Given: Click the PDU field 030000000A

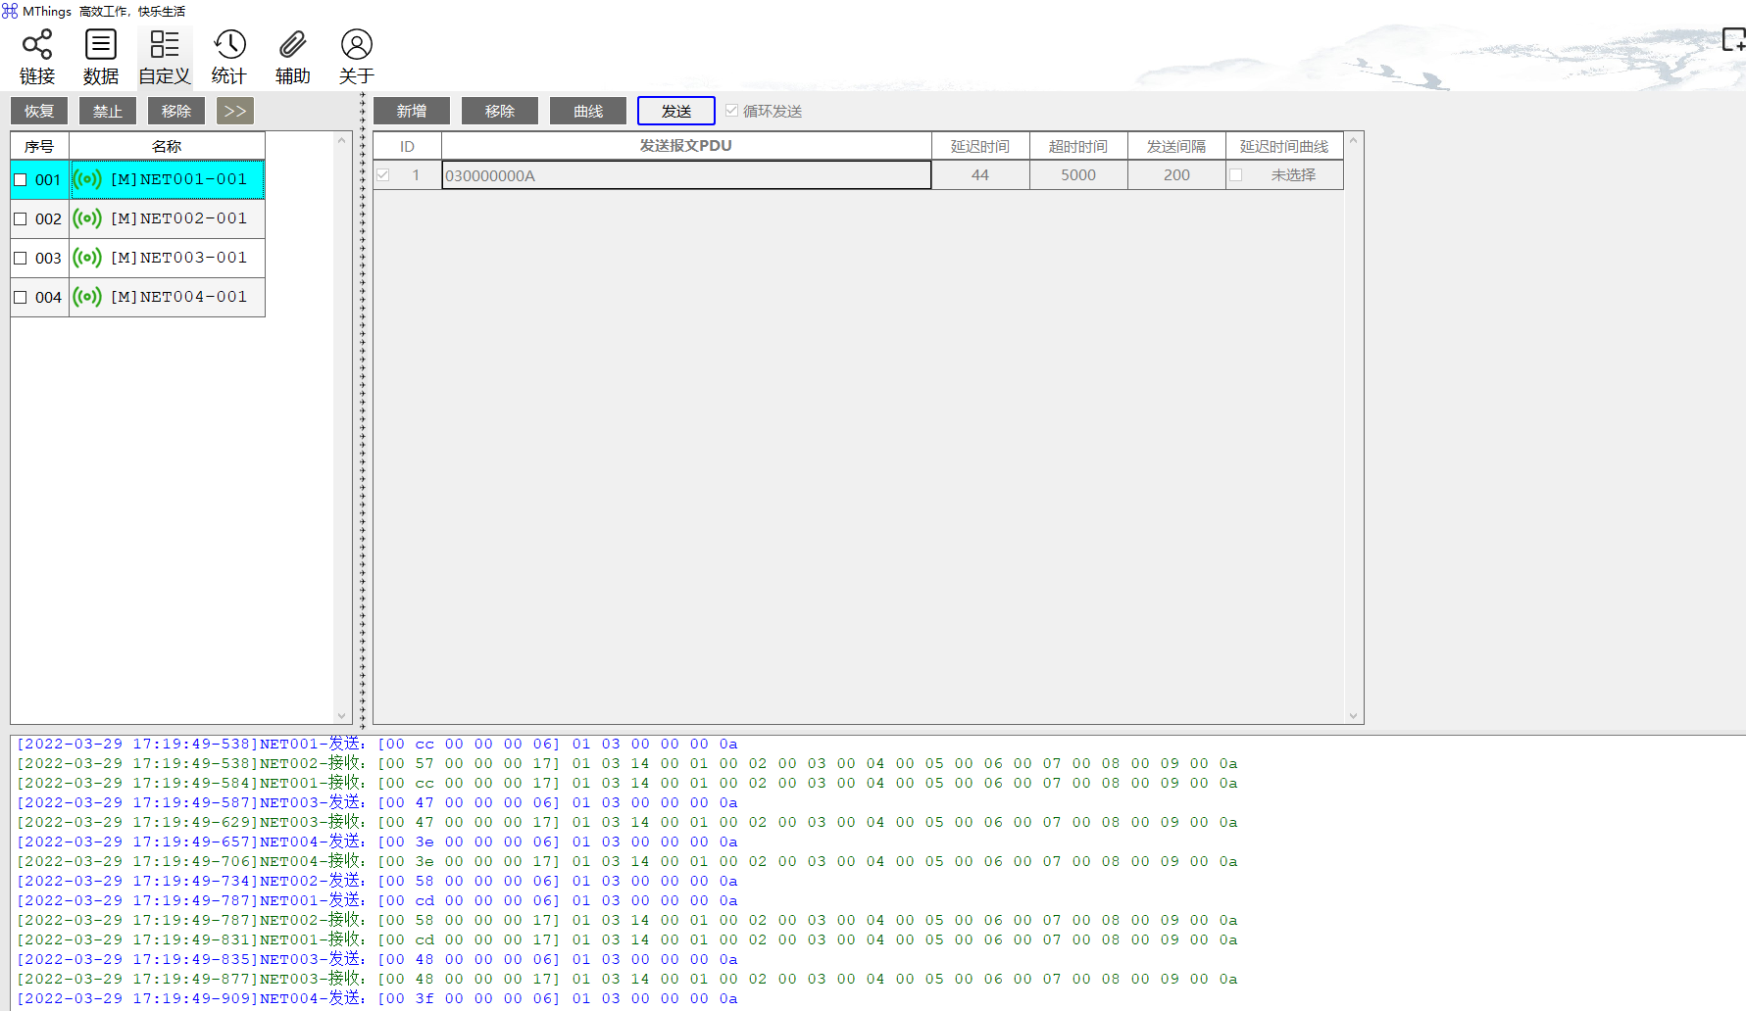Looking at the screenshot, I should [685, 175].
